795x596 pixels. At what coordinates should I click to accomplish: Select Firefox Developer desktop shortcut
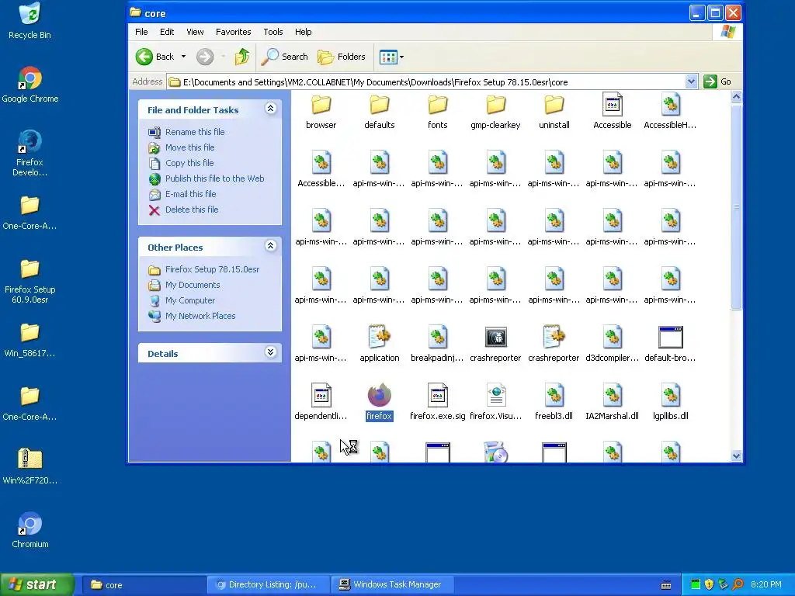click(x=30, y=153)
